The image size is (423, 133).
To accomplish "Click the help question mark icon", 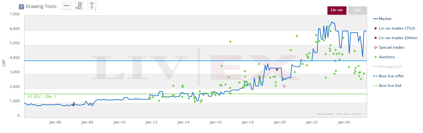I will pos(22,7).
